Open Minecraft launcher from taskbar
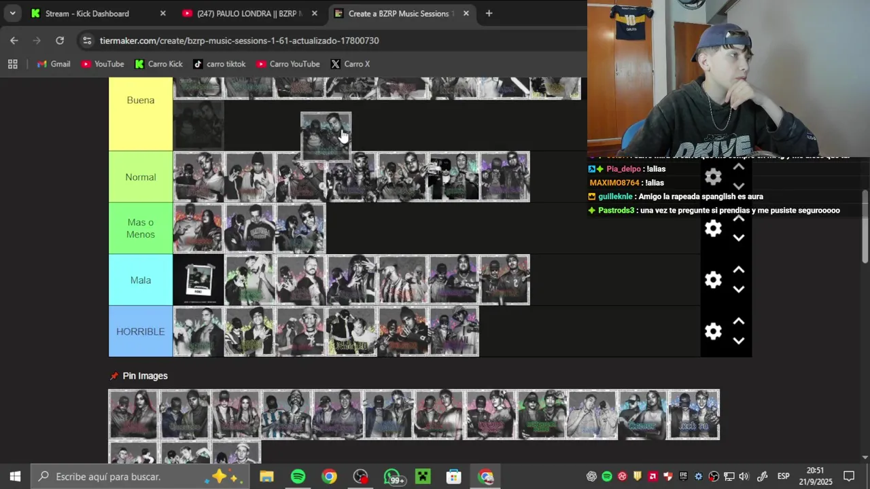This screenshot has height=489, width=870. [423, 477]
